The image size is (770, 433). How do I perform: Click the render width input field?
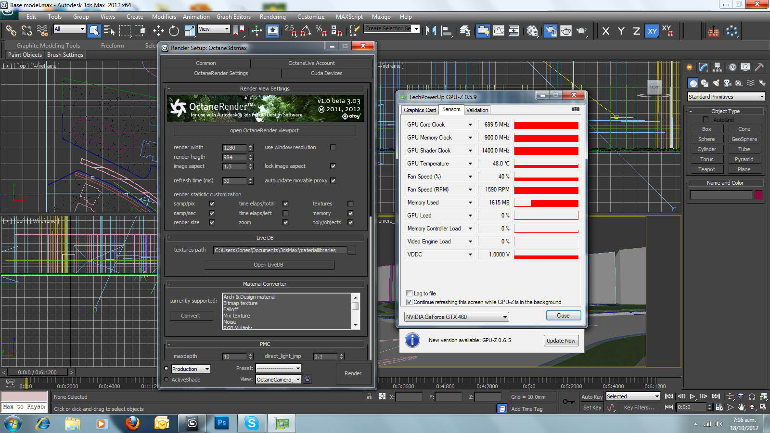[235, 148]
